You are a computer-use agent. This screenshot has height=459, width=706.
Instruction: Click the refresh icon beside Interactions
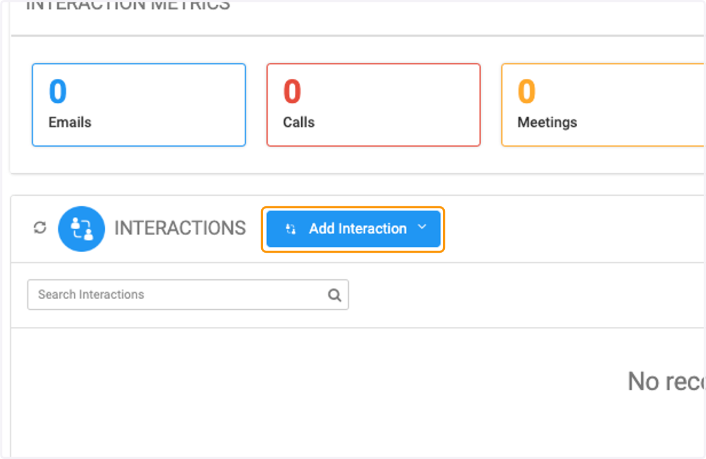pyautogui.click(x=39, y=228)
